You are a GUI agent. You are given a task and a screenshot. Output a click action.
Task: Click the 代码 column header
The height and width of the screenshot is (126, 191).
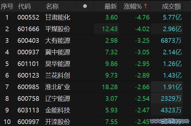[x=24, y=6]
